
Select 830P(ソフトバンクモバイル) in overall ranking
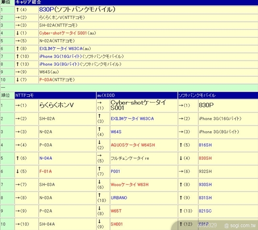[x=77, y=10]
